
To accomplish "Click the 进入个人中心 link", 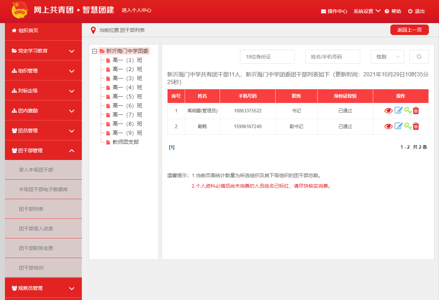I will click(136, 11).
